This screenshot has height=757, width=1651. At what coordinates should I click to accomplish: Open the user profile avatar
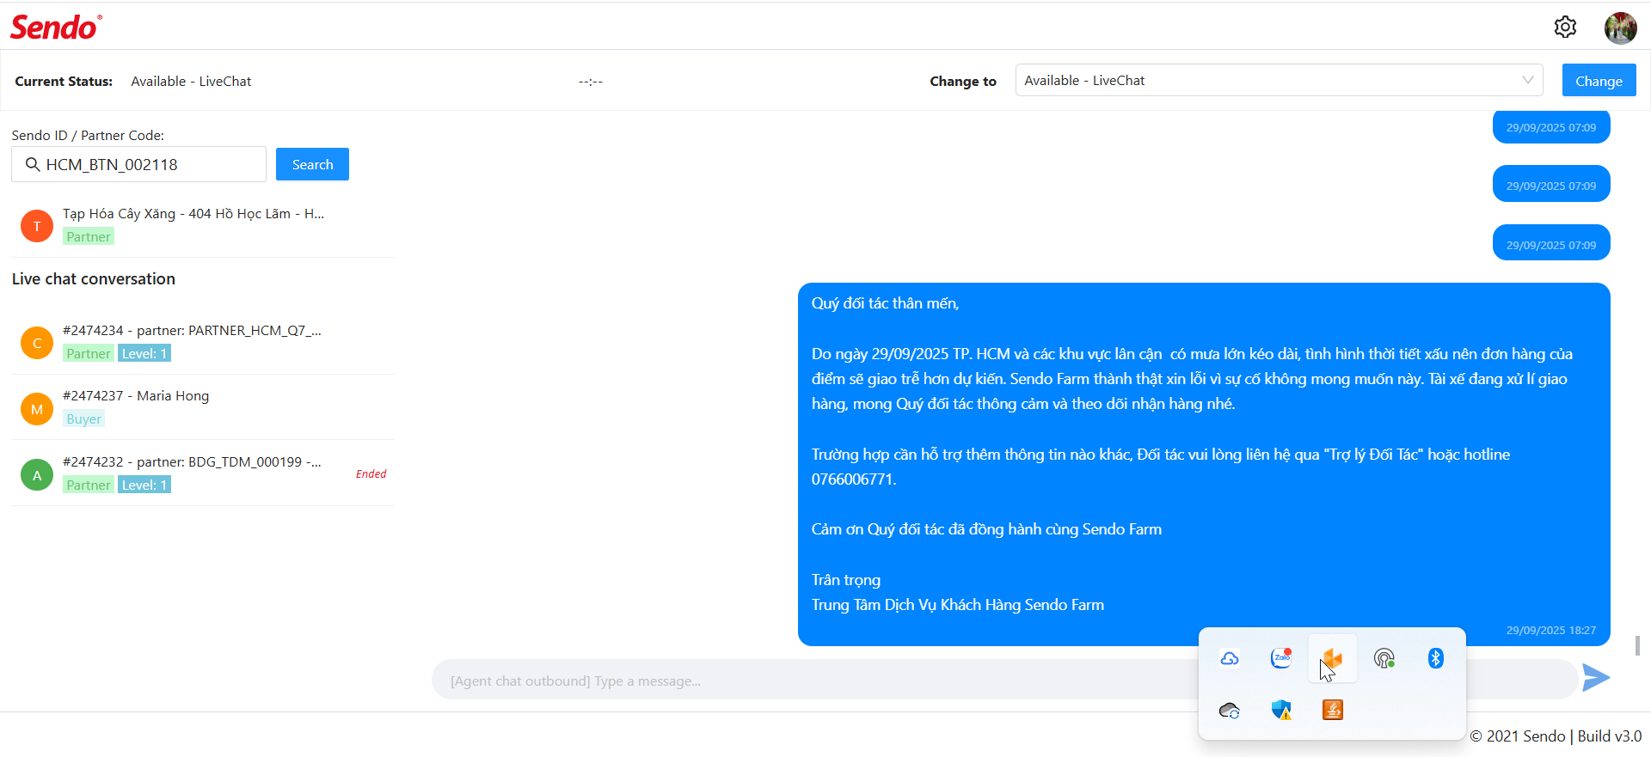1621,27
